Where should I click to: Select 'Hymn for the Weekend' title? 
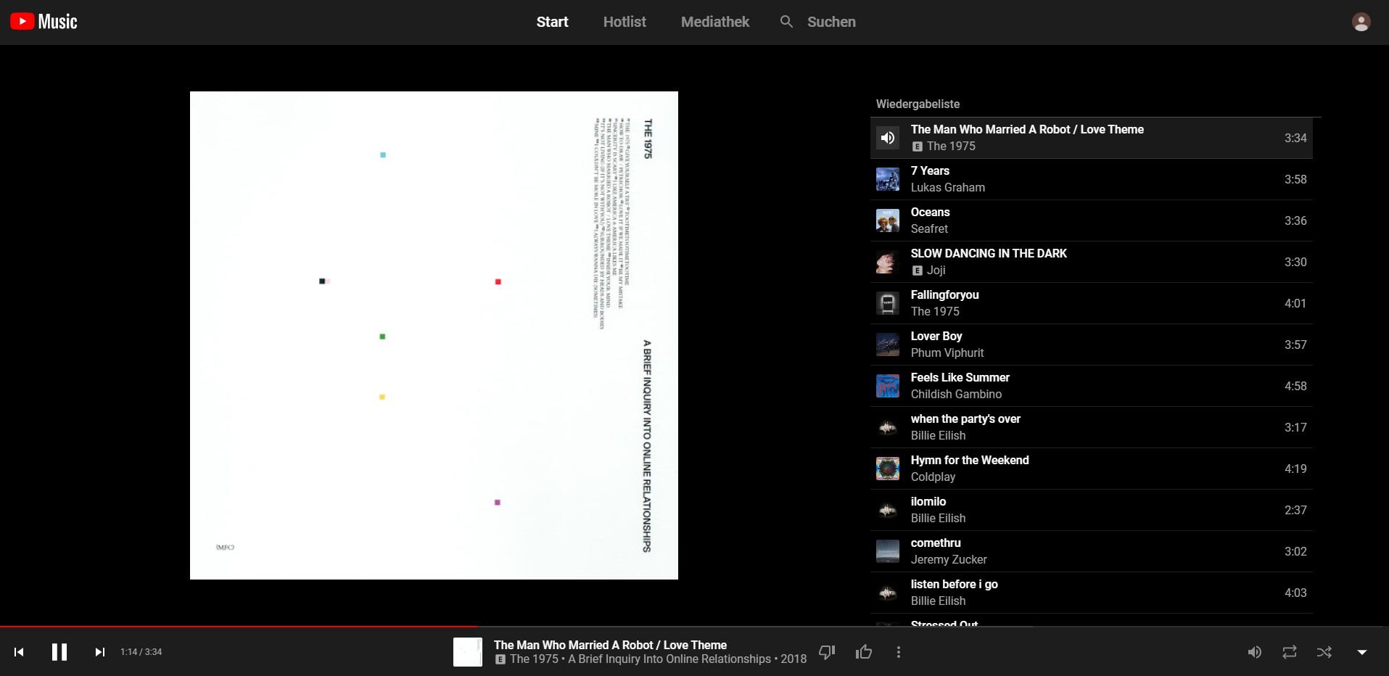[x=970, y=460]
